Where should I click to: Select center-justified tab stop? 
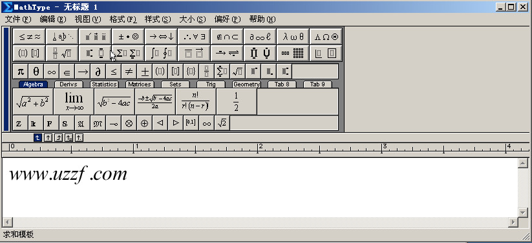48,137
